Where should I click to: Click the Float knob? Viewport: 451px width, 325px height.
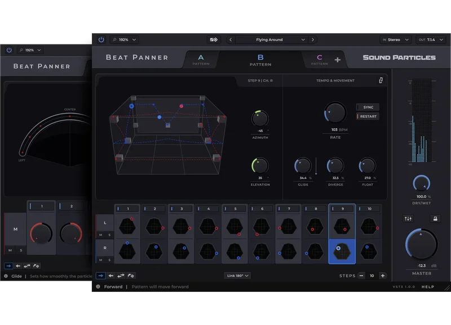pyautogui.click(x=368, y=166)
